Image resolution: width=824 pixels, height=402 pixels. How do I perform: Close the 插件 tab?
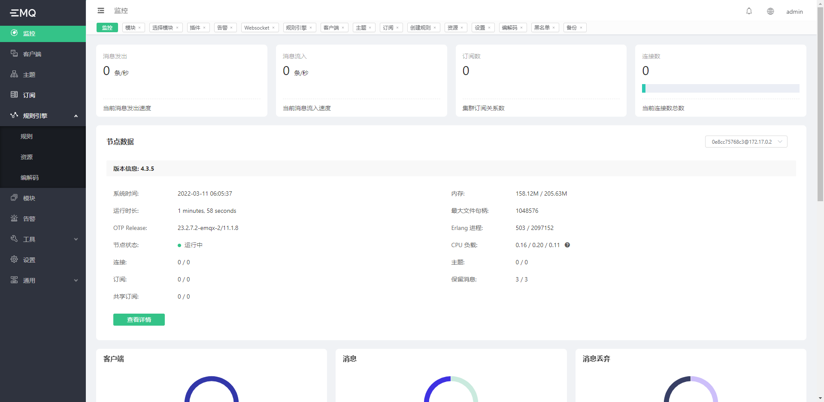pos(204,28)
